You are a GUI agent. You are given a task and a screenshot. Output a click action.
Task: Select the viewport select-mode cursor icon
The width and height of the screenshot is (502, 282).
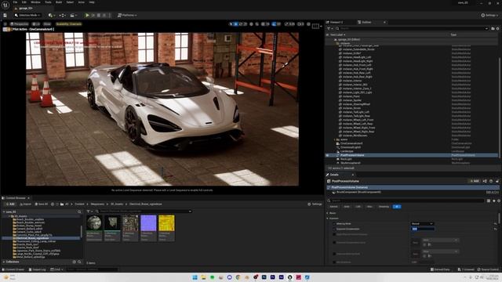tap(231, 24)
